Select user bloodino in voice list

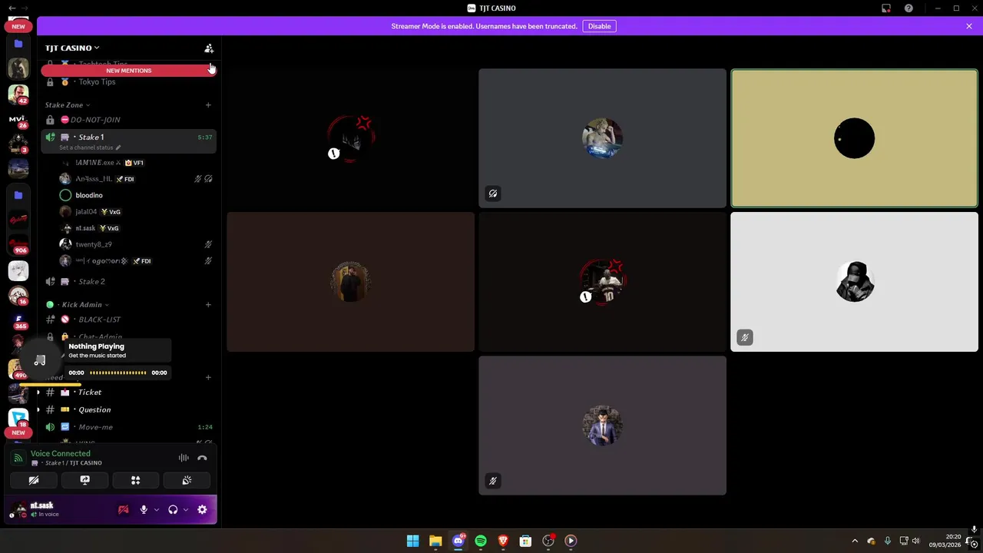(x=128, y=195)
